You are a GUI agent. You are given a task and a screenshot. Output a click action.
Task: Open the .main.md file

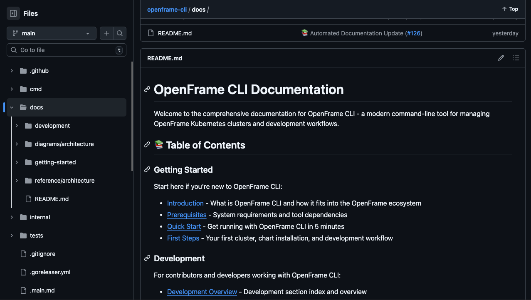point(42,290)
